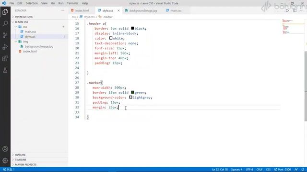Click the css breadcrumb item
Image resolution: width=307 pixels, height=172 pixels.
point(73,17)
